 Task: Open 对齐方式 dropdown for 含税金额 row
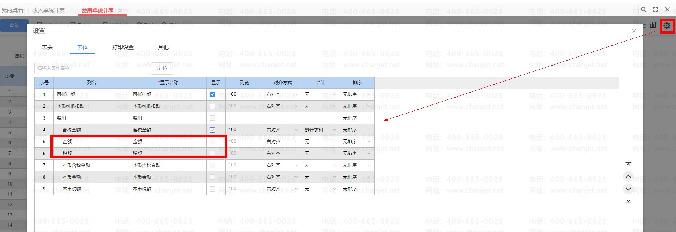point(283,130)
